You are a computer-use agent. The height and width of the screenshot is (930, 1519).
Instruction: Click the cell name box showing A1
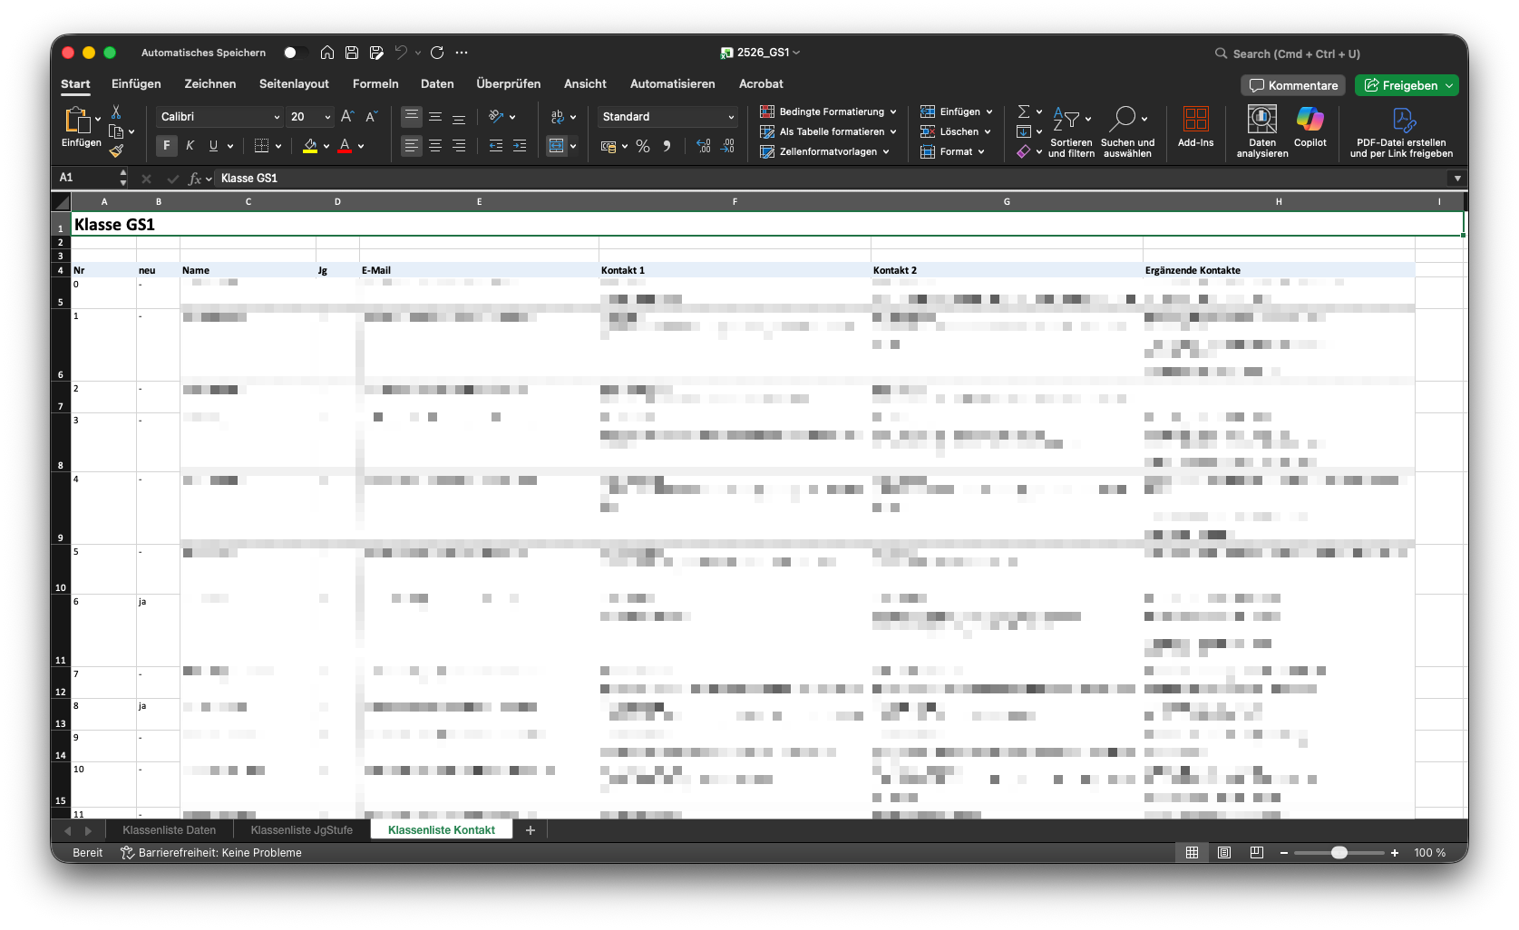[86, 178]
